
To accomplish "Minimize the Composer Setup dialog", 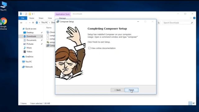I will point(138,21).
